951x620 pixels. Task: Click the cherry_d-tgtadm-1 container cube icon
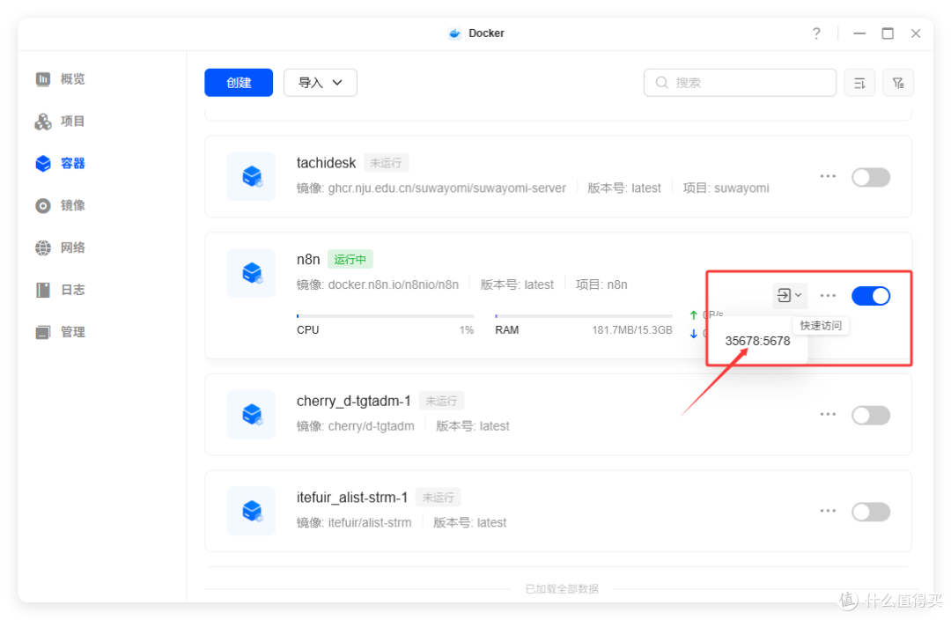pos(251,414)
